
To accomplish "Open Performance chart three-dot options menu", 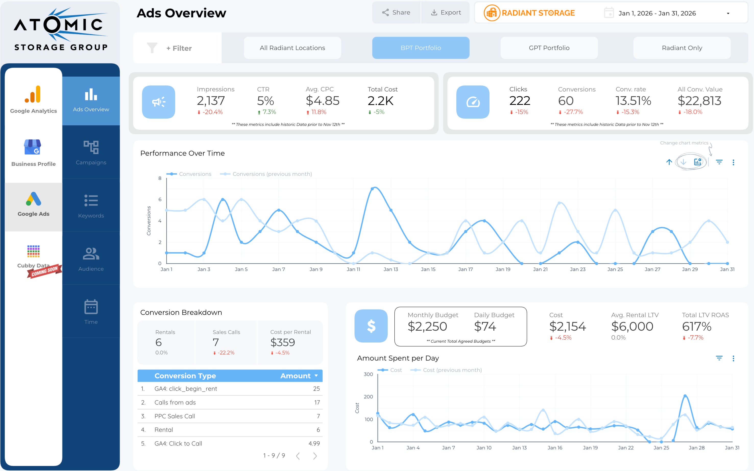I will pyautogui.click(x=733, y=162).
